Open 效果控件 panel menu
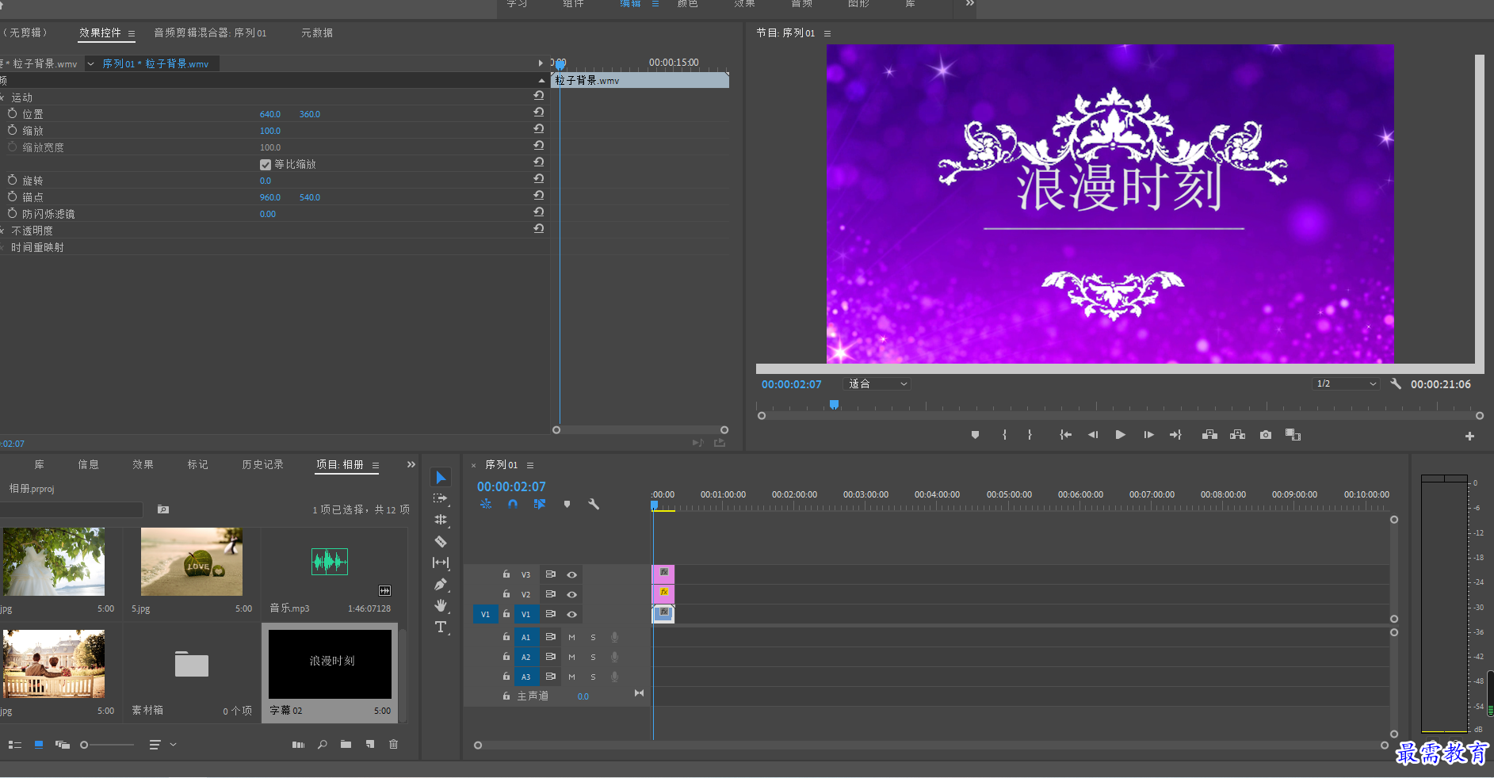 point(132,33)
